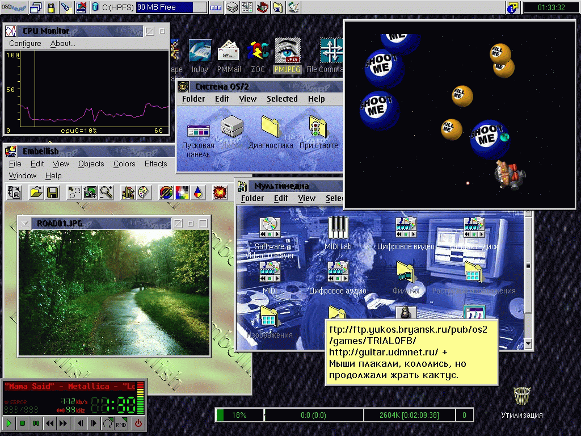Click the WarpCenter clock showing 01:33:32

click(551, 7)
